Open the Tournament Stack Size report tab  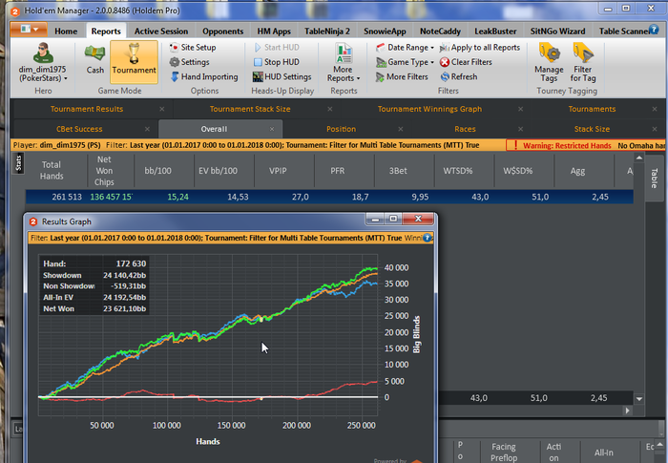(x=250, y=109)
